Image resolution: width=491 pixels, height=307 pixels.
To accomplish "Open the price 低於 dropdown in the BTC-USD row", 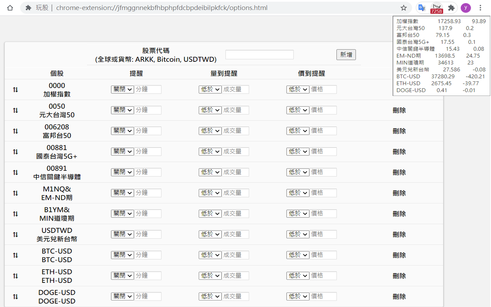I will click(x=298, y=255).
